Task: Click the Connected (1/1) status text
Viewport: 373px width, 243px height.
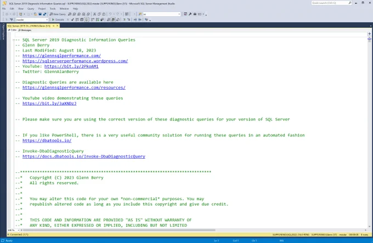Action: (x=18, y=234)
